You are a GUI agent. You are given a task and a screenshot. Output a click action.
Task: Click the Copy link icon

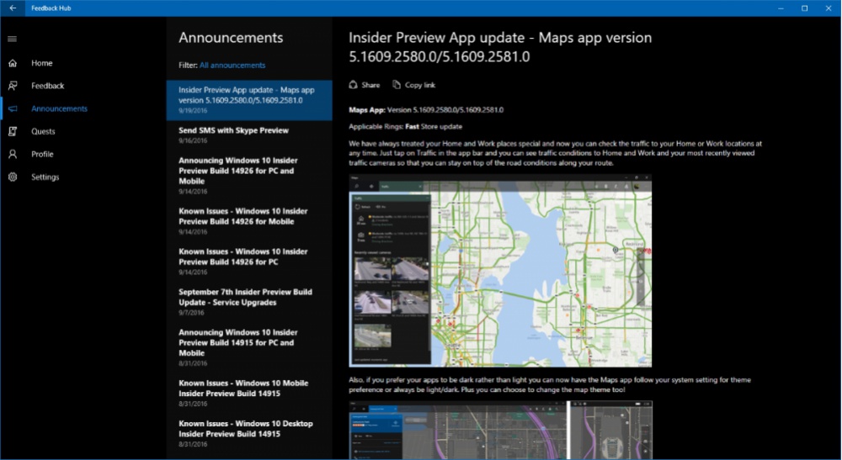(x=397, y=85)
